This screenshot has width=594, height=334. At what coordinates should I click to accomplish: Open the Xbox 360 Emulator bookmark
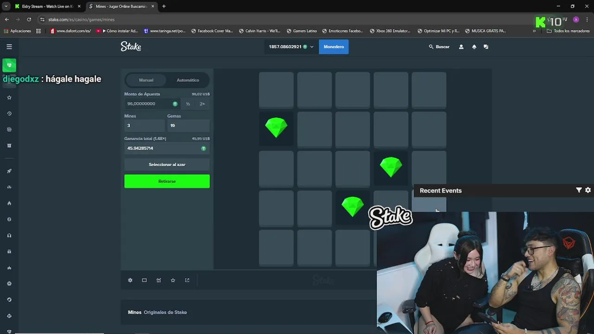390,31
